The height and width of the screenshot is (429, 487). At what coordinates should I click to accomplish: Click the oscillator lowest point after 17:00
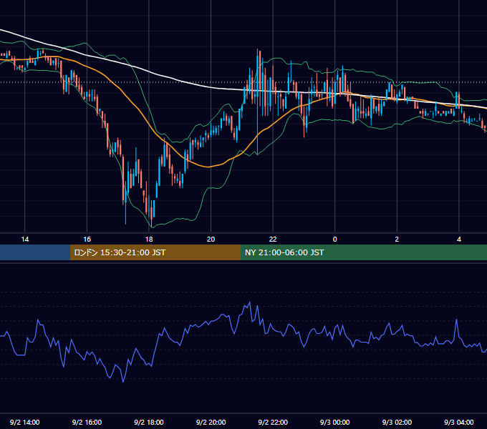123,381
